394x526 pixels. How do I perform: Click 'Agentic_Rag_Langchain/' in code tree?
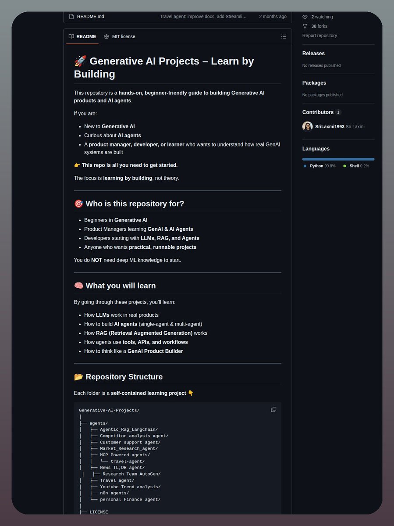(x=129, y=429)
